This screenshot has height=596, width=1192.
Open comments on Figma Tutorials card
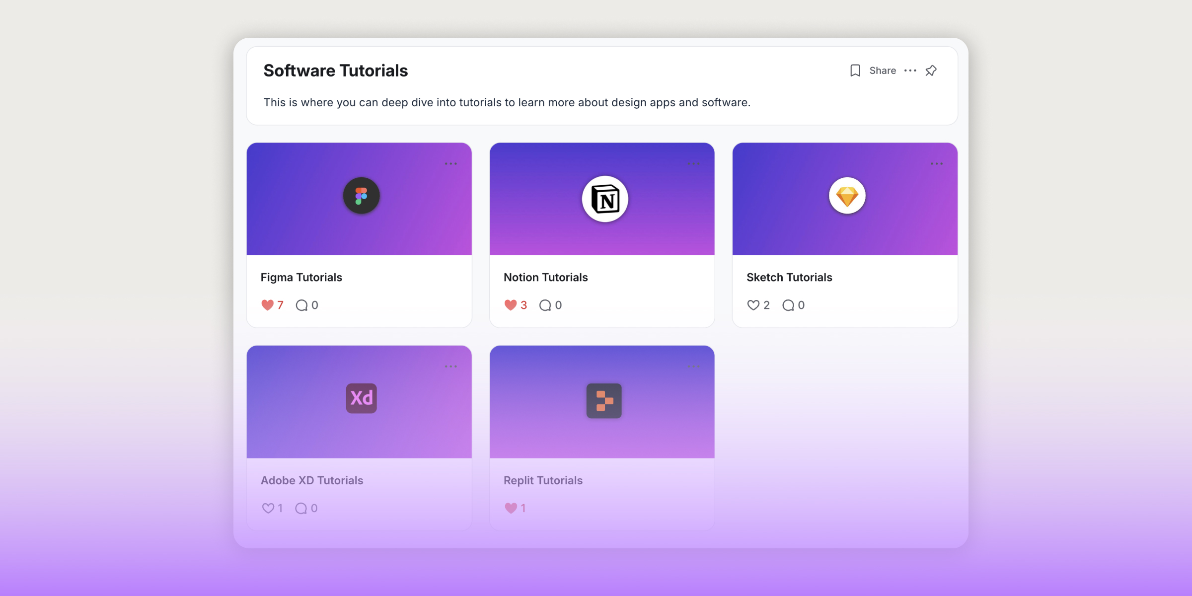coord(301,305)
